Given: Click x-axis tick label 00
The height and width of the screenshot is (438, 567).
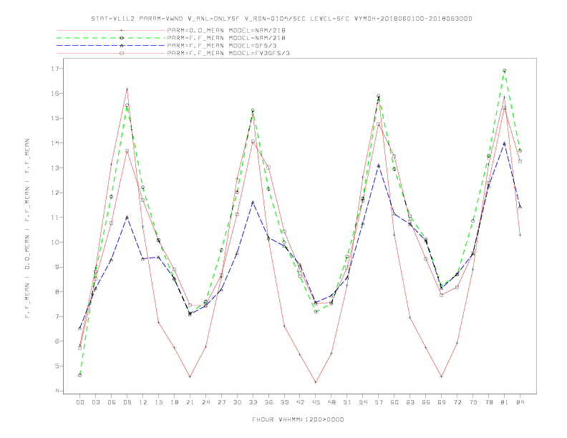Looking at the screenshot, I should (80, 402).
